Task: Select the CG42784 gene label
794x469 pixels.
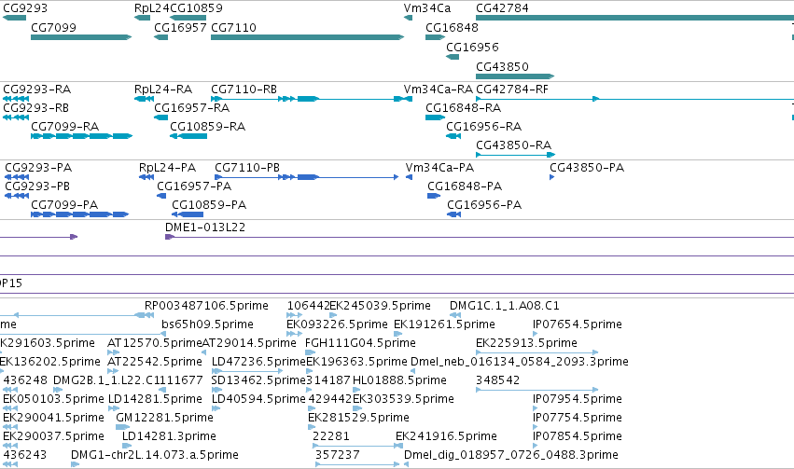Action: (x=502, y=8)
